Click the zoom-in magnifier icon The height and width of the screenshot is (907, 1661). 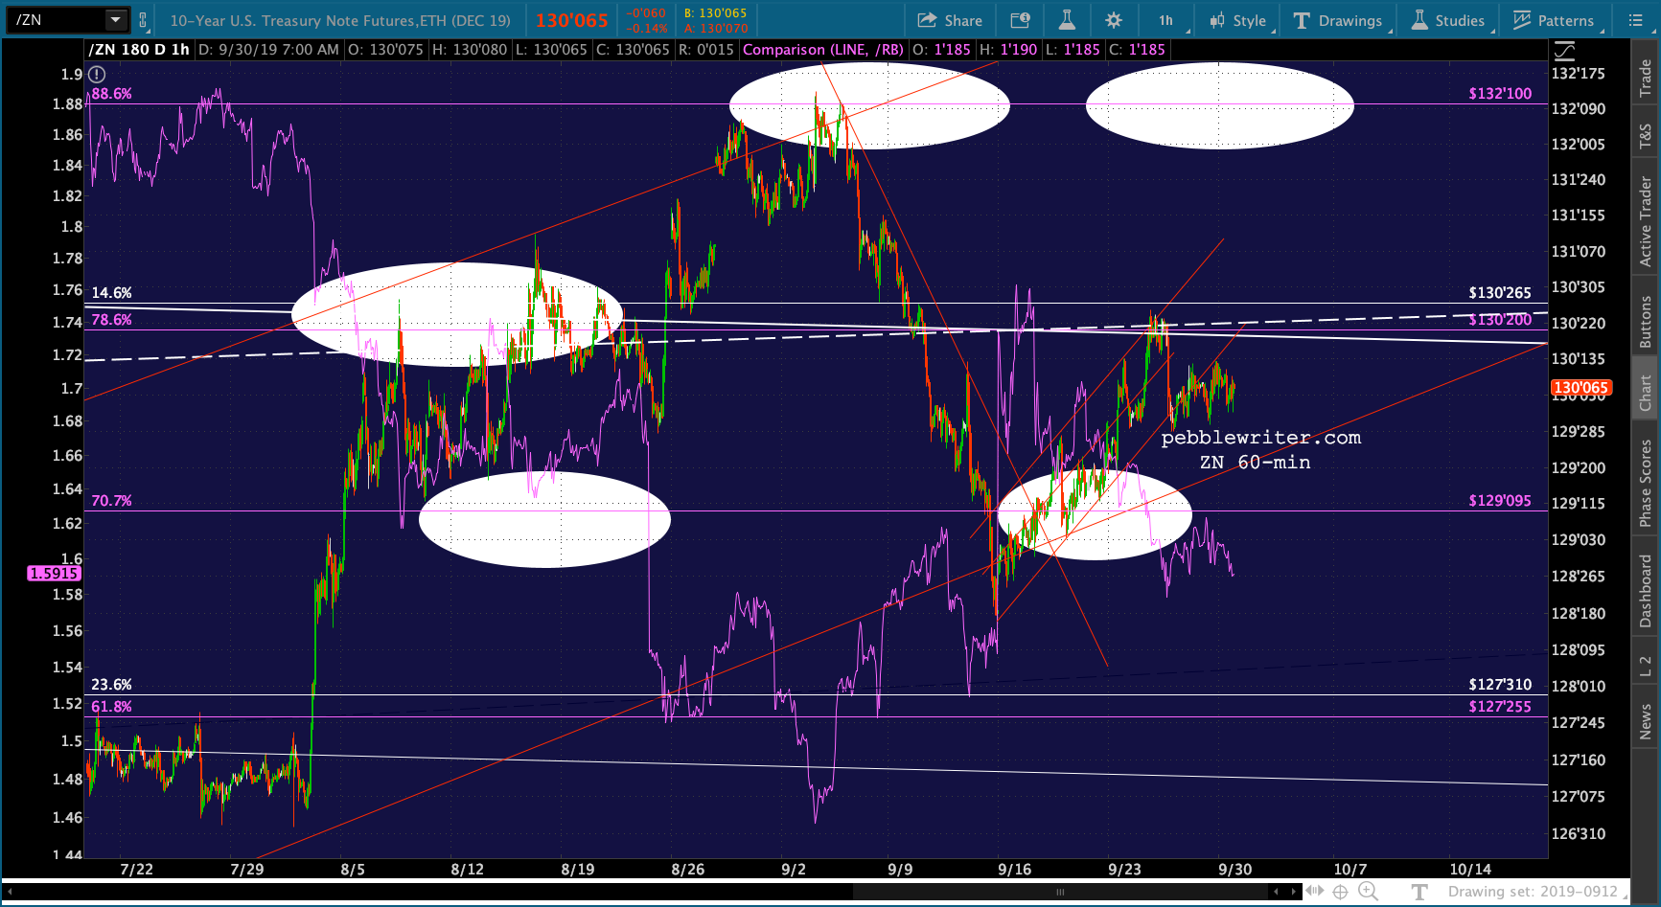(1369, 892)
